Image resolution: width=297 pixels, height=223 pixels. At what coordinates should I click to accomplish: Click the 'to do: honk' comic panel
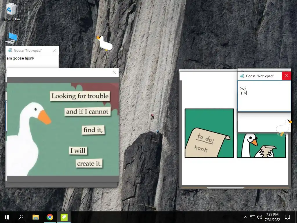pos(209,133)
